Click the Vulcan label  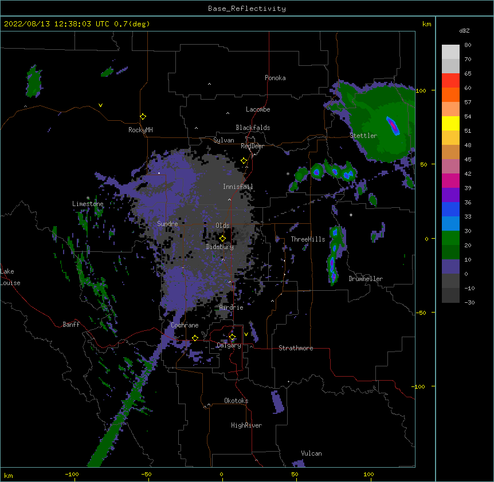311,453
